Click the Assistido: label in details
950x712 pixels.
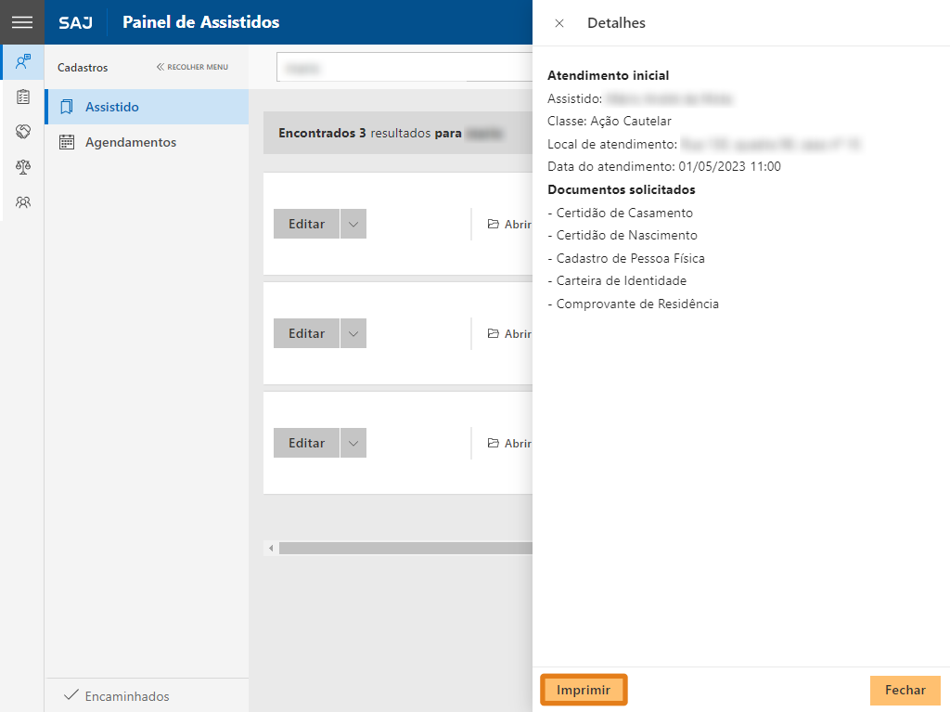pos(574,98)
